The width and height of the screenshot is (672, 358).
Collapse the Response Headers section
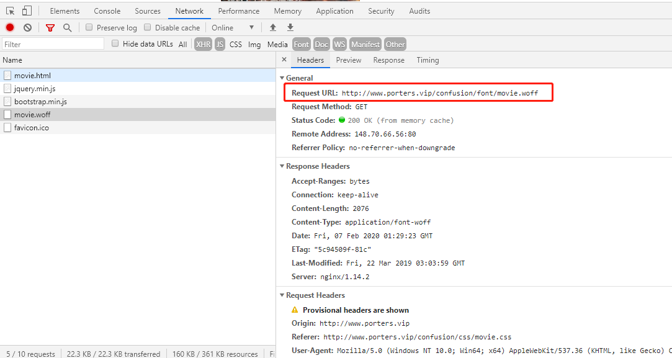click(282, 166)
